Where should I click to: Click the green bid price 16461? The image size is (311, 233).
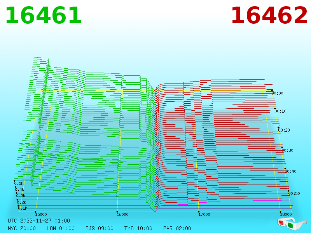click(44, 16)
